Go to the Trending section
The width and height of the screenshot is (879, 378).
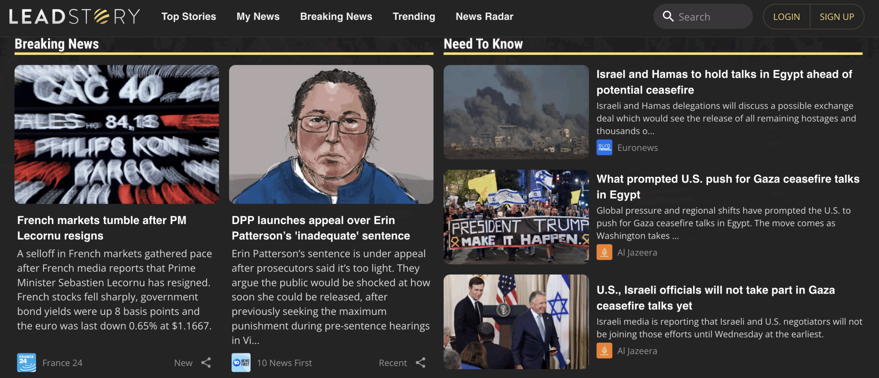pyautogui.click(x=414, y=16)
